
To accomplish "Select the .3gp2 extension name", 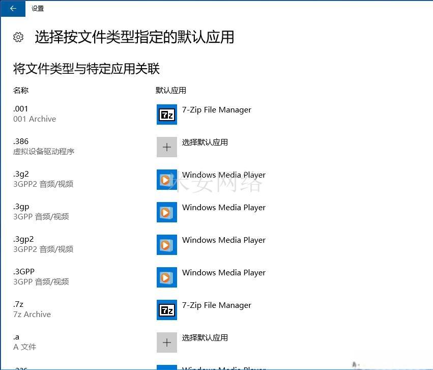I will (23, 239).
